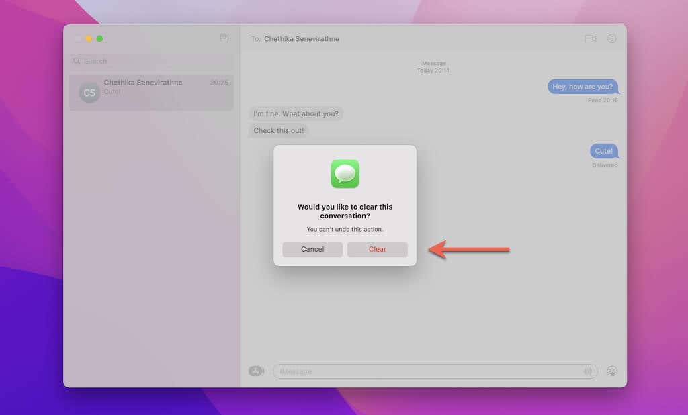Screen dimensions: 688x415
Task: Click the green Messages app icon in dialog
Action: [345, 174]
